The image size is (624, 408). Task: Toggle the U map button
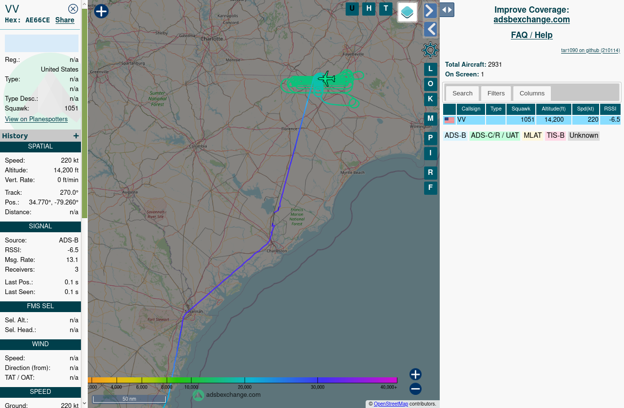(x=352, y=9)
